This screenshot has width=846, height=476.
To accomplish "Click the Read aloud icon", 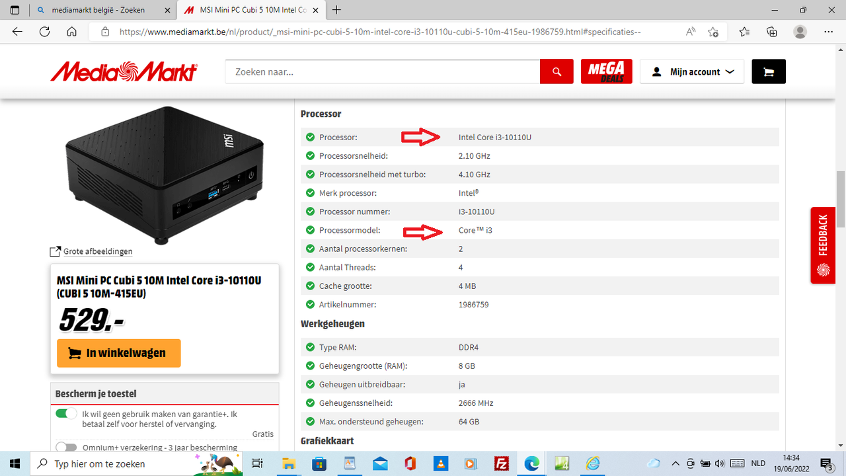I will 691,32.
